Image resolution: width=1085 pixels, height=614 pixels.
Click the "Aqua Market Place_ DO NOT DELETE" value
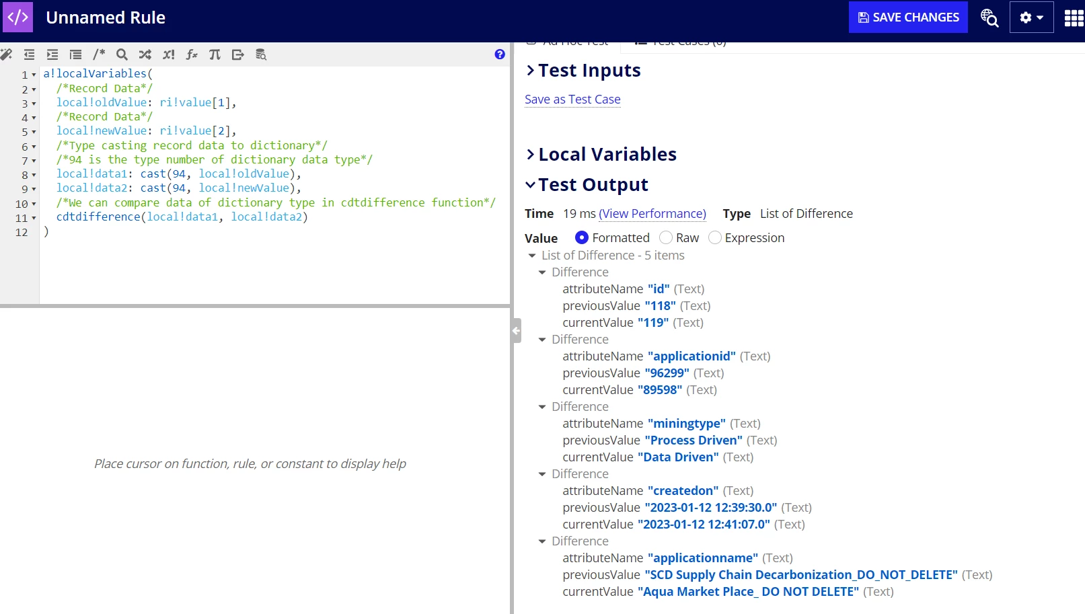point(748,592)
